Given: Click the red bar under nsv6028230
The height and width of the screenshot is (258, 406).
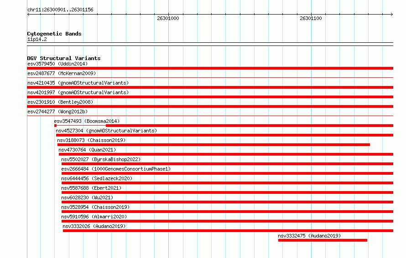Looking at the screenshot, I should pyautogui.click(x=227, y=202).
